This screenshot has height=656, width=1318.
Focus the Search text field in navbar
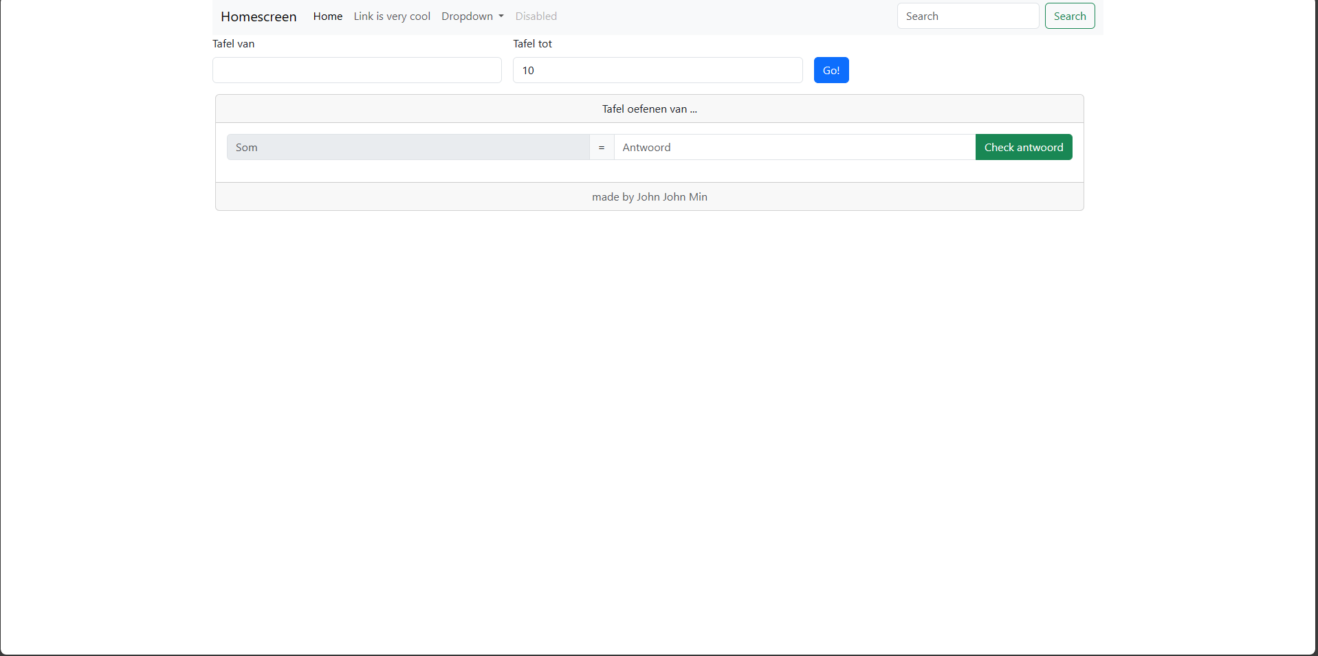968,16
